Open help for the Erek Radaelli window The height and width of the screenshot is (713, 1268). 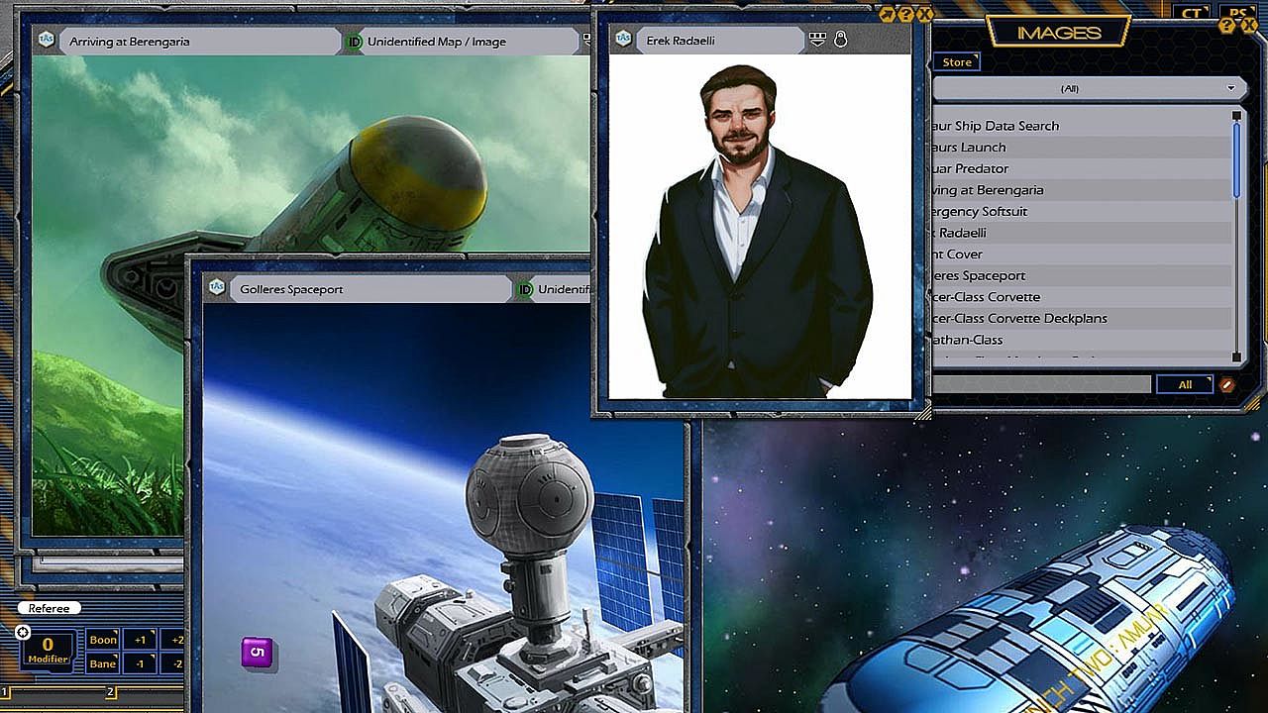[905, 14]
